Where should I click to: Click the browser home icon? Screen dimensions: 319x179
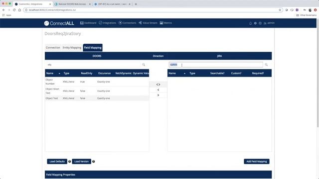pos(19,10)
